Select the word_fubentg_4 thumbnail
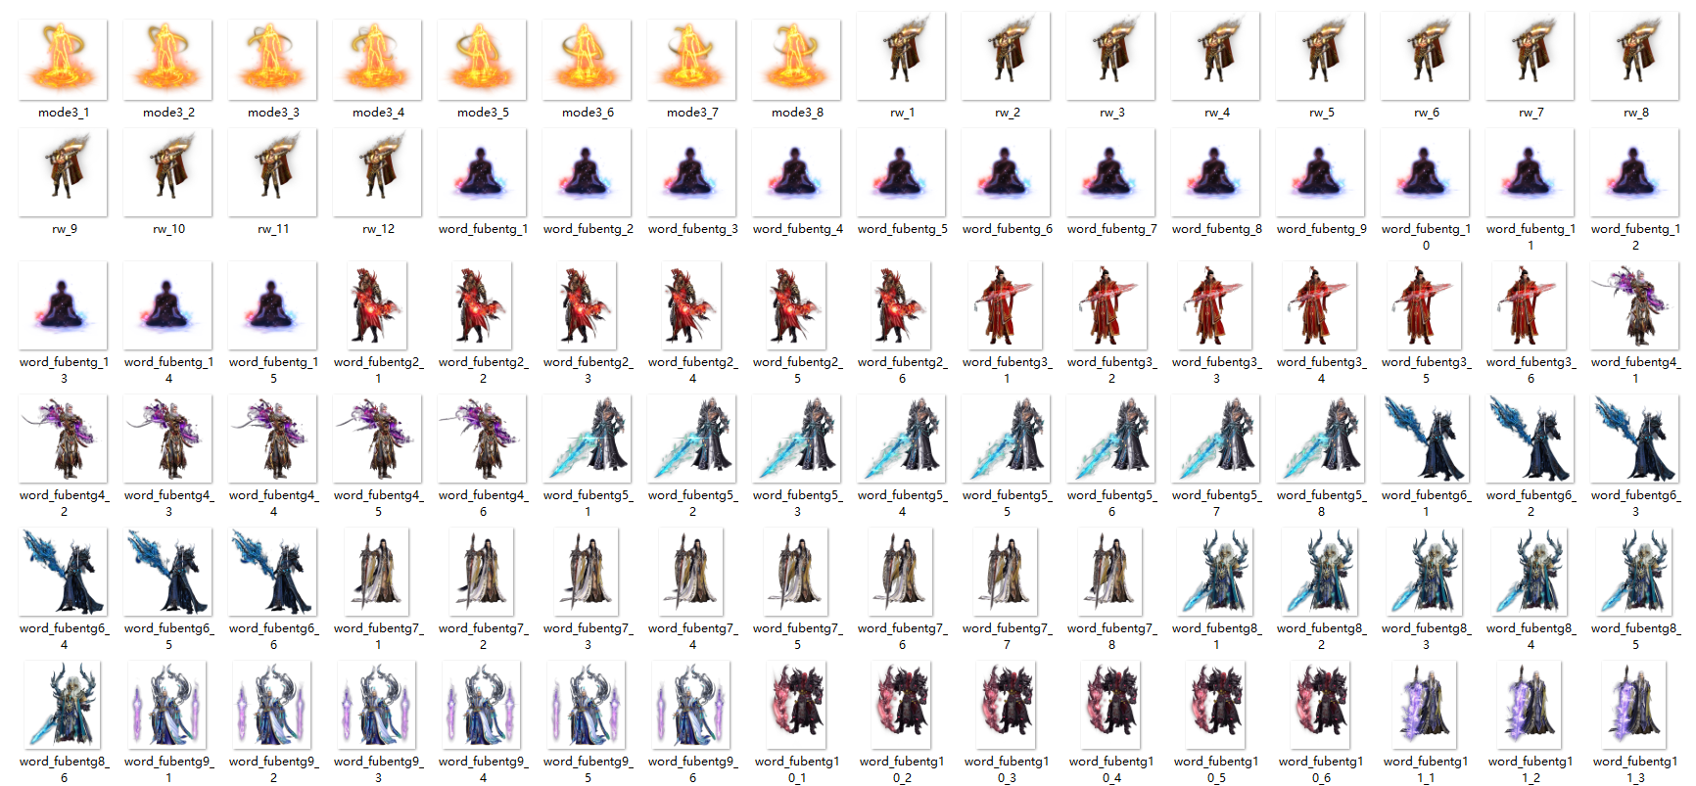Screen dimensions: 1696x786 (x=797, y=172)
